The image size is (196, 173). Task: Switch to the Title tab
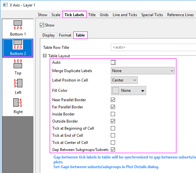click(92, 15)
